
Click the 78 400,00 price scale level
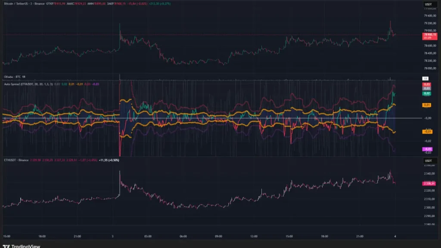tap(430, 53)
